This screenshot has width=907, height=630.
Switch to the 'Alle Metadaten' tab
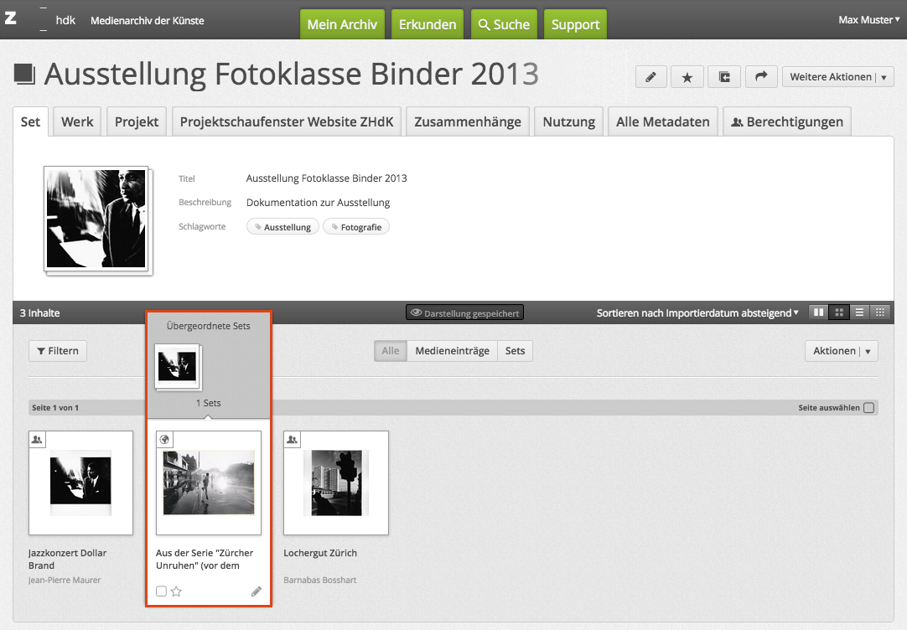(x=662, y=121)
